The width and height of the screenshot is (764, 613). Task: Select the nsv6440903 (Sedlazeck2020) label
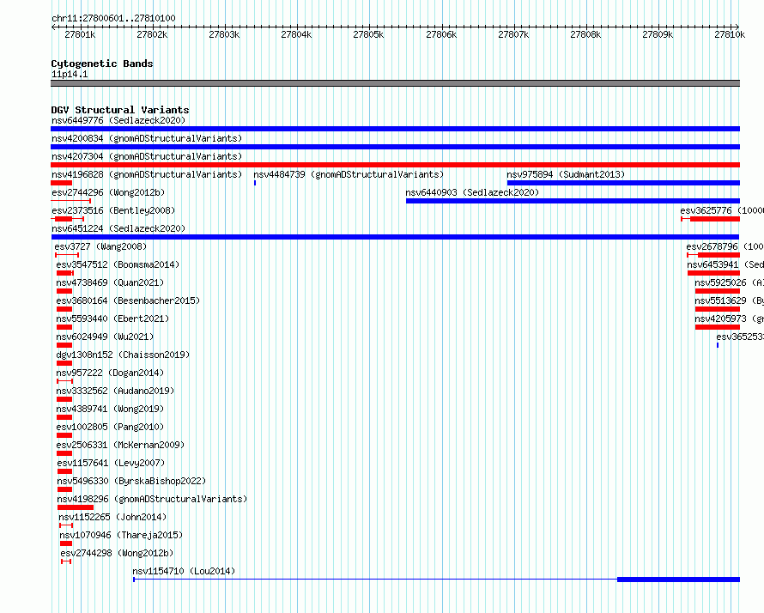tap(472, 192)
